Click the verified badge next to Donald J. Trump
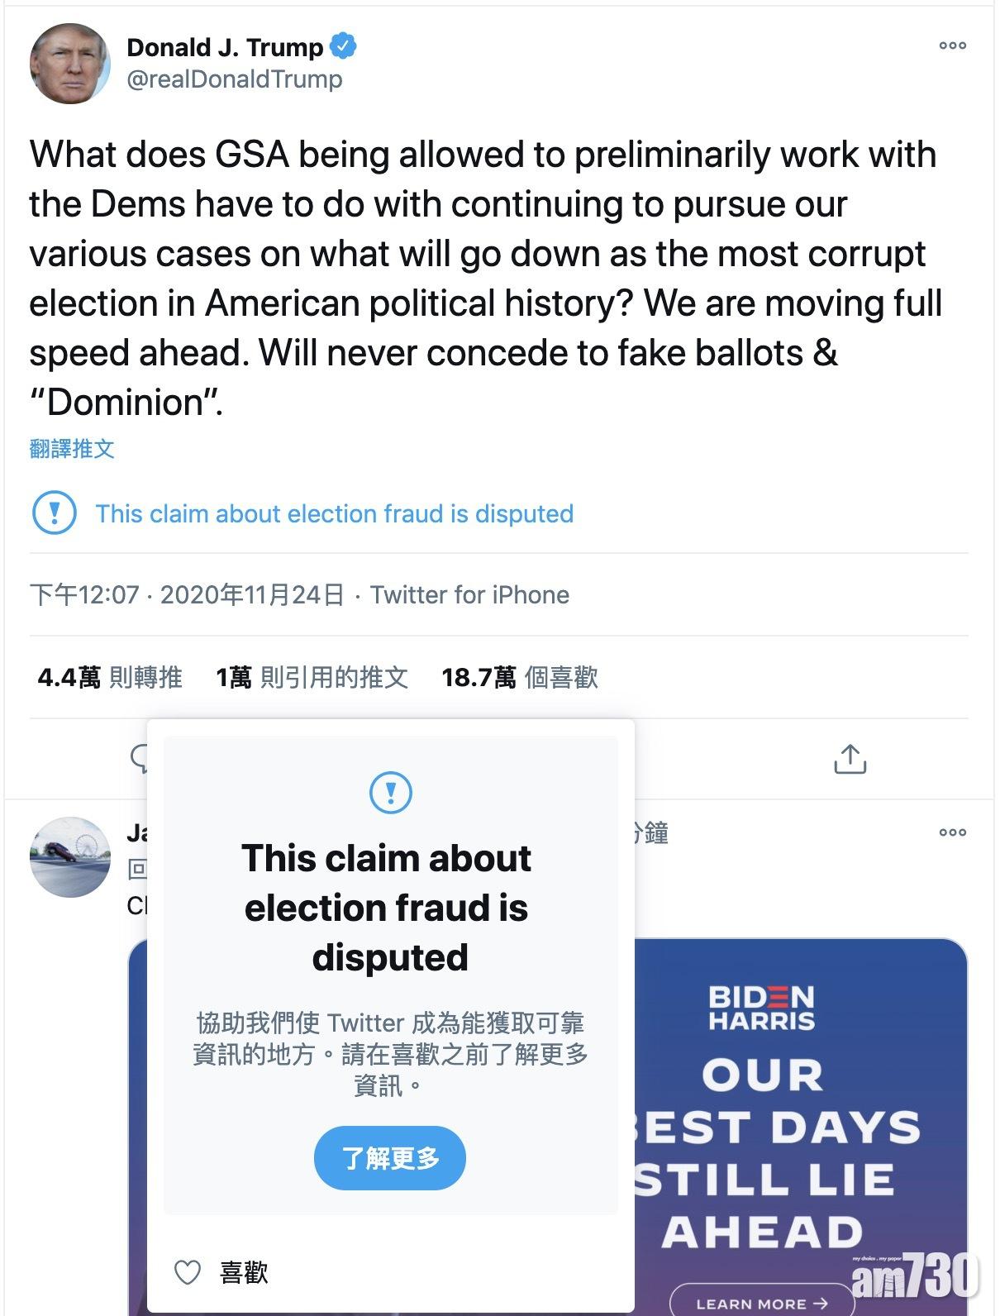1000x1316 pixels. pyautogui.click(x=343, y=46)
